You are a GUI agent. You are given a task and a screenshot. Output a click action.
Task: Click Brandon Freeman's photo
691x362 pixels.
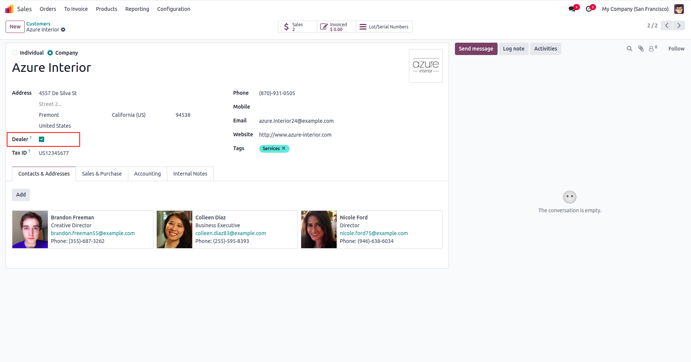coord(30,229)
